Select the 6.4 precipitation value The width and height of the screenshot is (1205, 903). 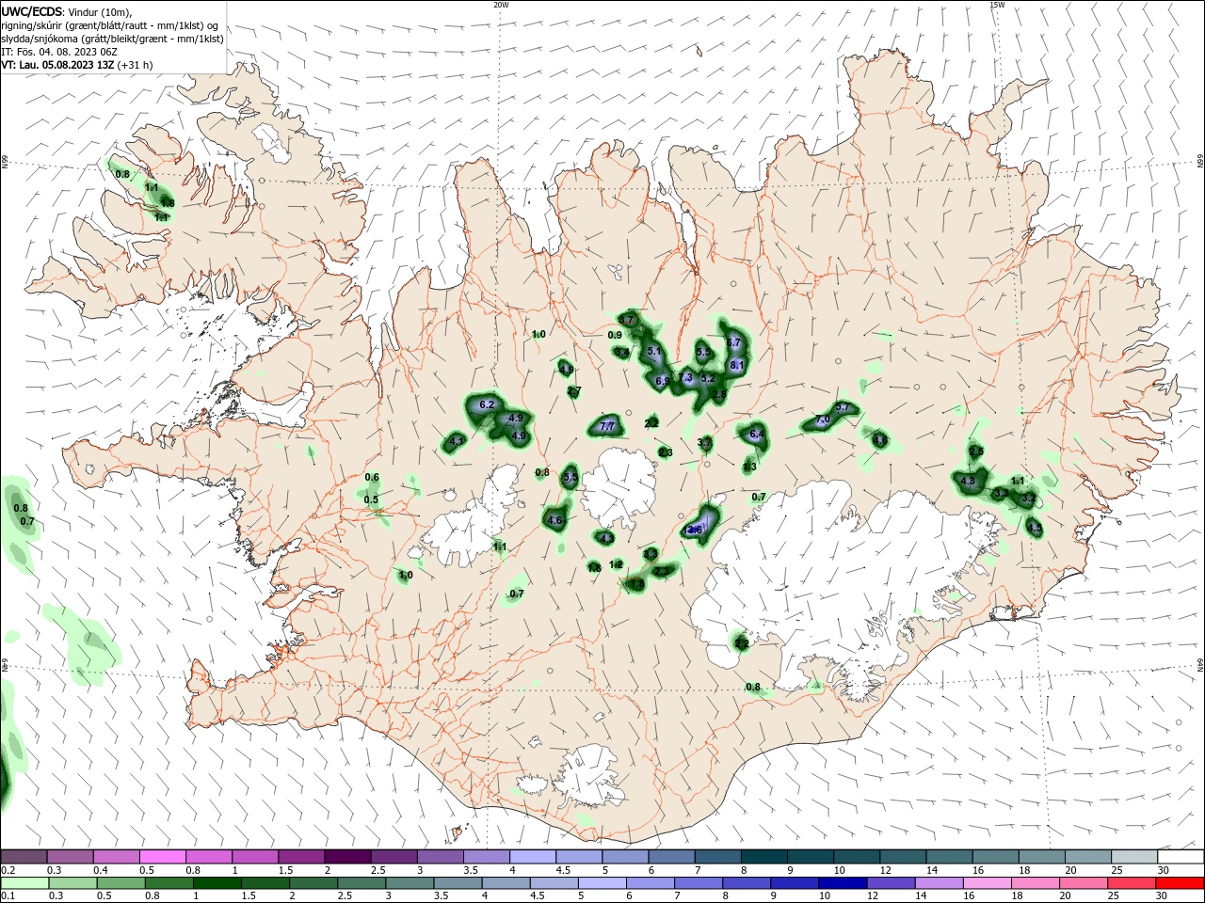[x=757, y=435]
